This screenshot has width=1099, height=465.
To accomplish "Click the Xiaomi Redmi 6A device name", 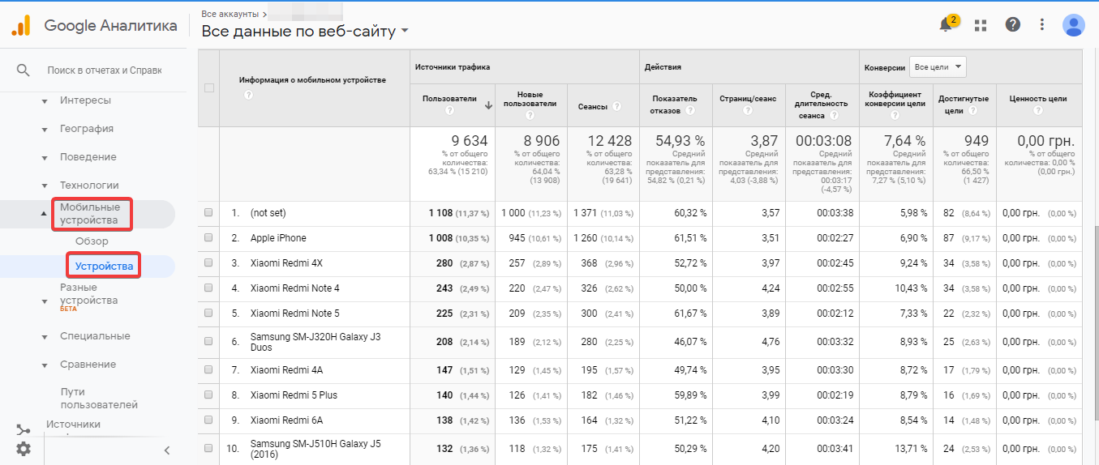I will pos(286,420).
